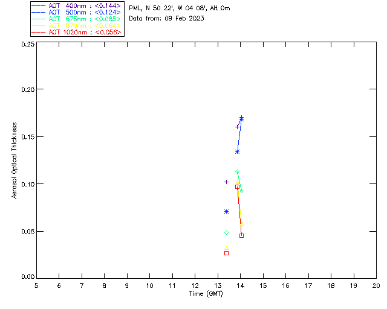Click the AOT 400nm legend entry
This screenshot has height=309, width=387.
76,5
